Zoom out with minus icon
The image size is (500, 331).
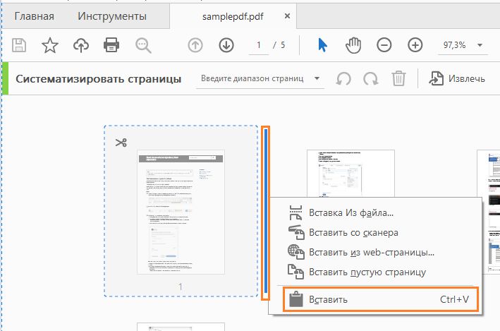click(384, 45)
